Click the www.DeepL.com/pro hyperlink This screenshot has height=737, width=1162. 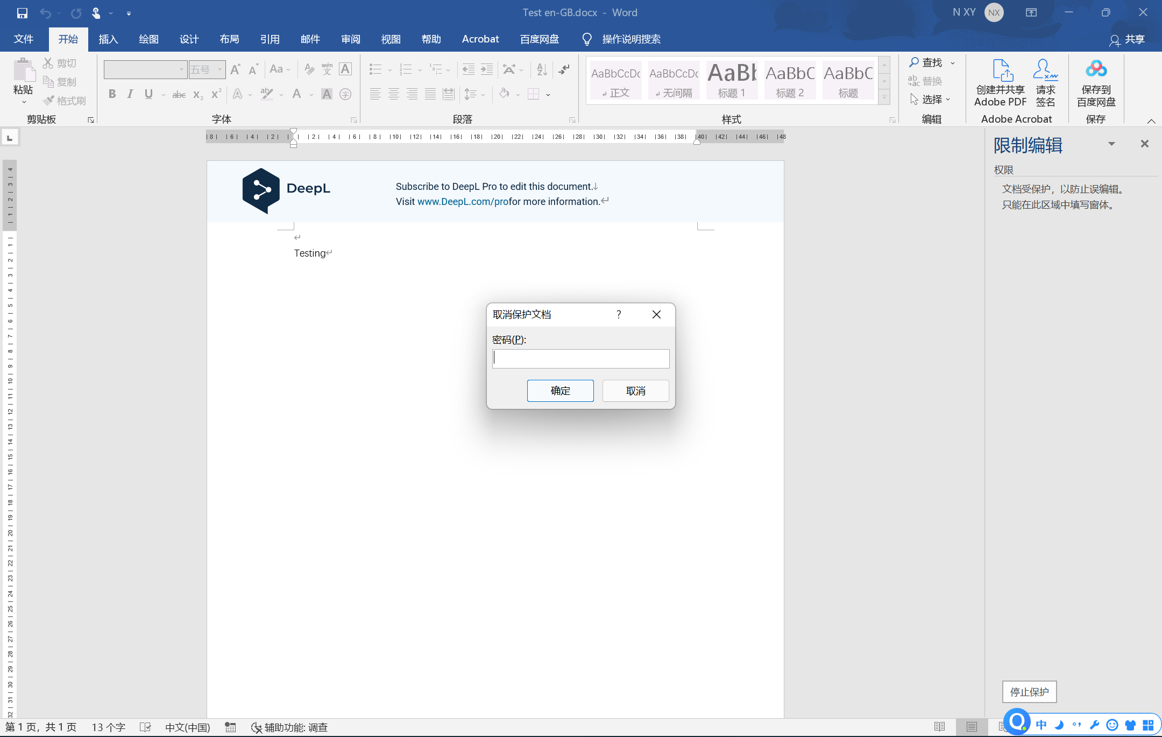point(463,202)
